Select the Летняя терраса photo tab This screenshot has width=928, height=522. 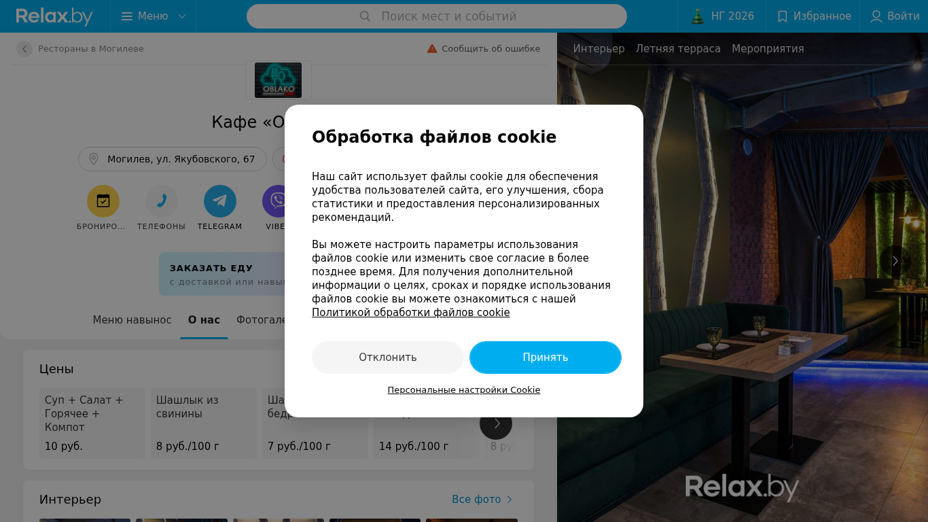[678, 49]
